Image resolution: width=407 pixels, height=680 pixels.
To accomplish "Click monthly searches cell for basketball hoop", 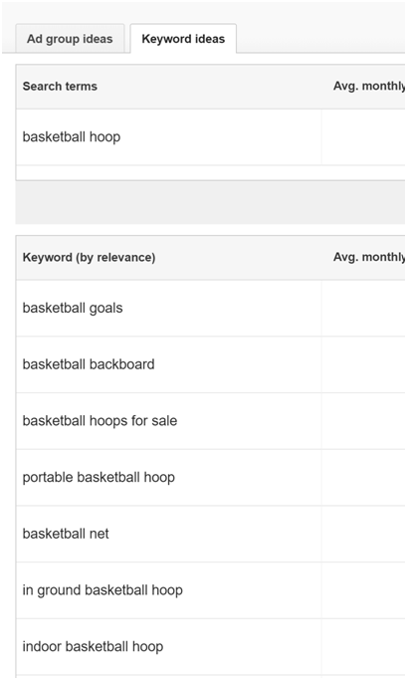I will tap(363, 137).
